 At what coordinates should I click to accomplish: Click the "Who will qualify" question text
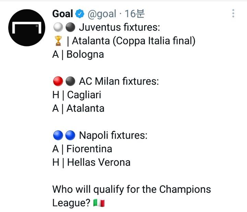tap(131, 189)
